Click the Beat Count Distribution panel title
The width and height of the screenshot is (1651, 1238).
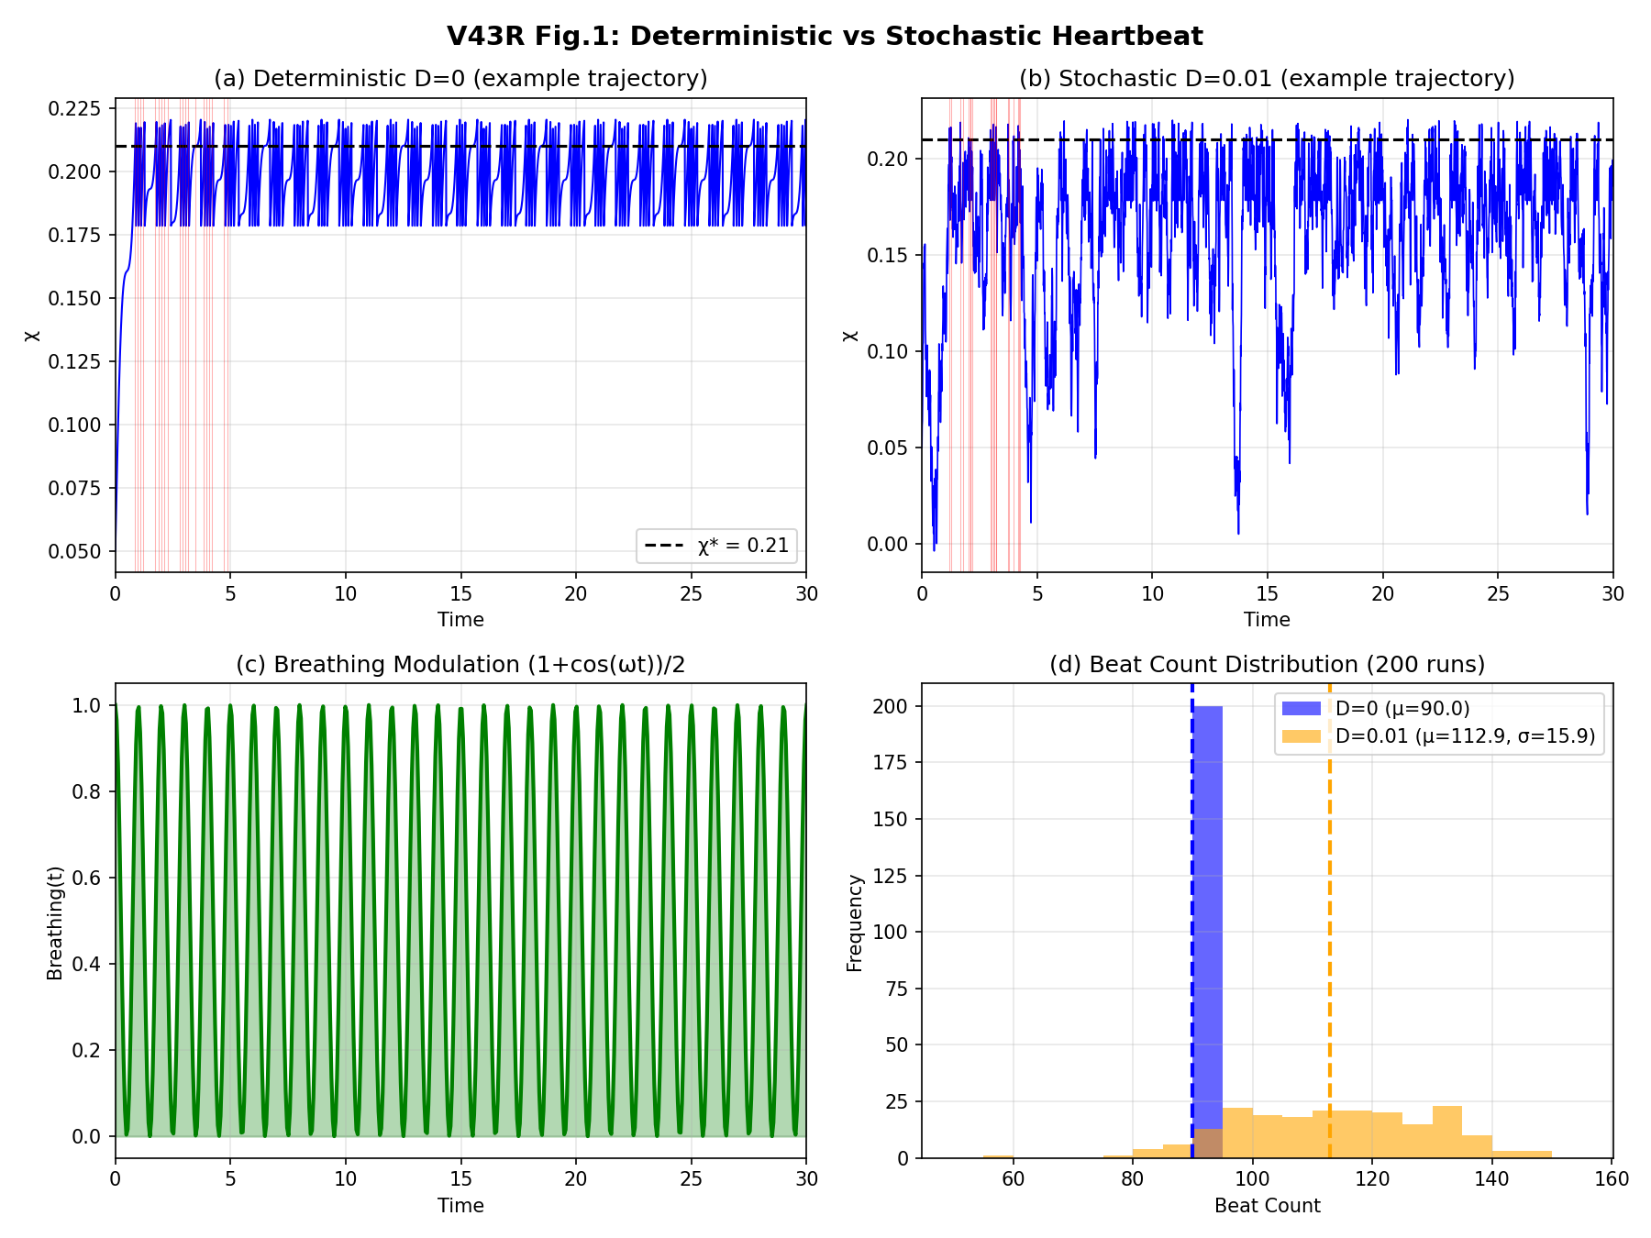point(1267,665)
